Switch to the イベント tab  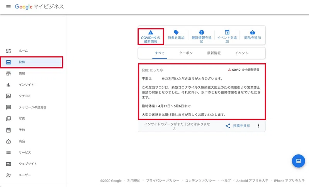241,53
